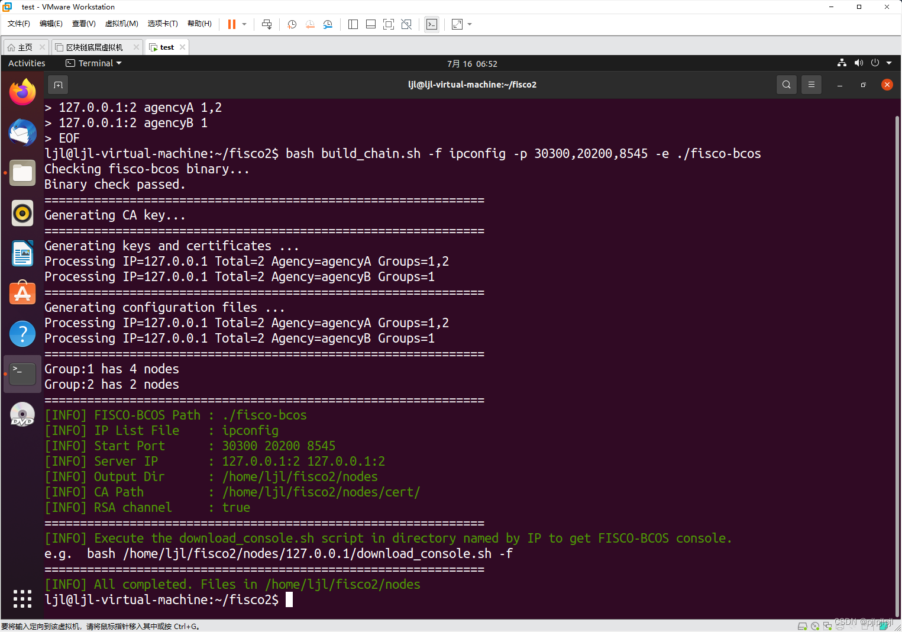Show applications grid in the dock
902x632 pixels.
tap(22, 599)
